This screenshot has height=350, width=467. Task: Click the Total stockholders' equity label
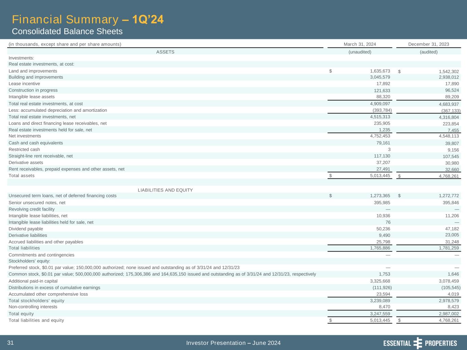(x=36, y=301)
